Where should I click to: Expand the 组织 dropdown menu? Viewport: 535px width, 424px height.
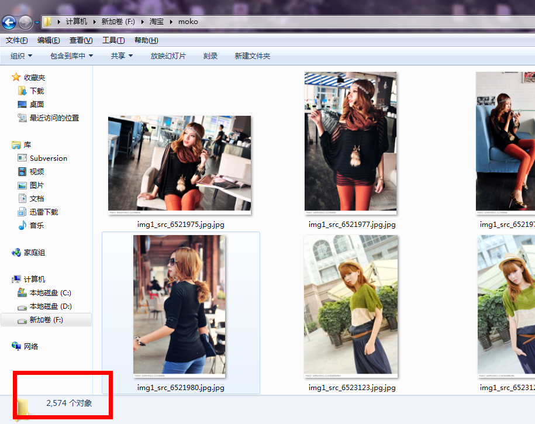21,56
